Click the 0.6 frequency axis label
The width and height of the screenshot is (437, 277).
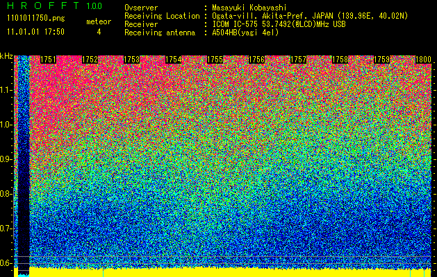point(6,263)
